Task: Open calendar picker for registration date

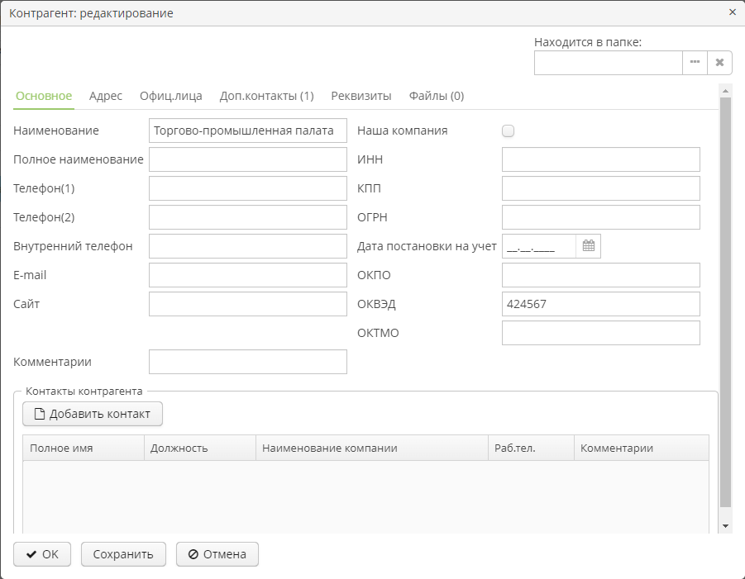Action: [589, 246]
